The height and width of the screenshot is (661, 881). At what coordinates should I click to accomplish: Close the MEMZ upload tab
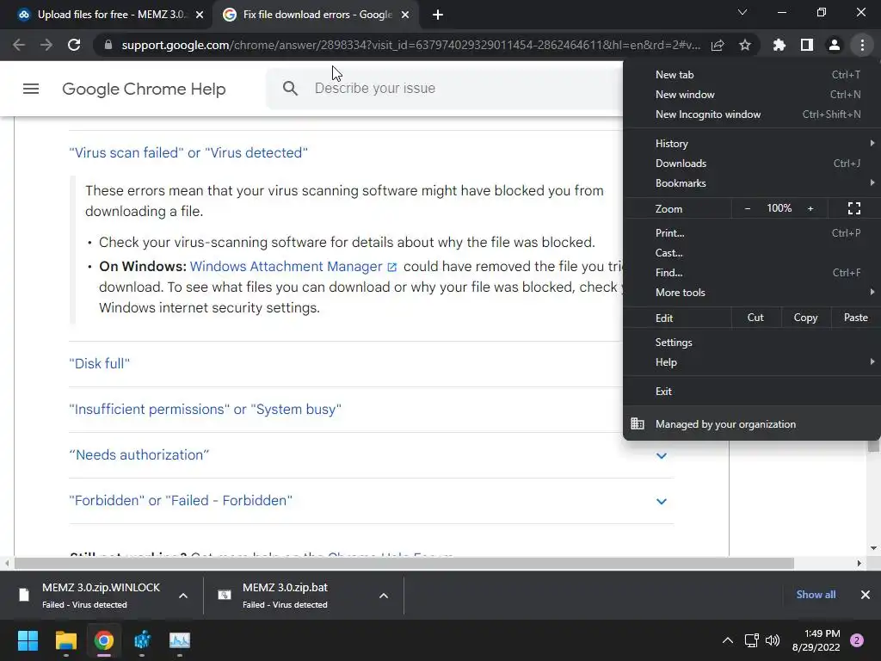(x=200, y=15)
